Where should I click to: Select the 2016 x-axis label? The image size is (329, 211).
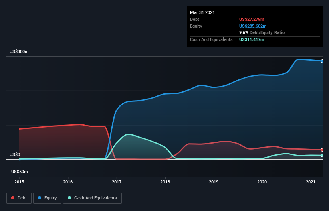68,182
